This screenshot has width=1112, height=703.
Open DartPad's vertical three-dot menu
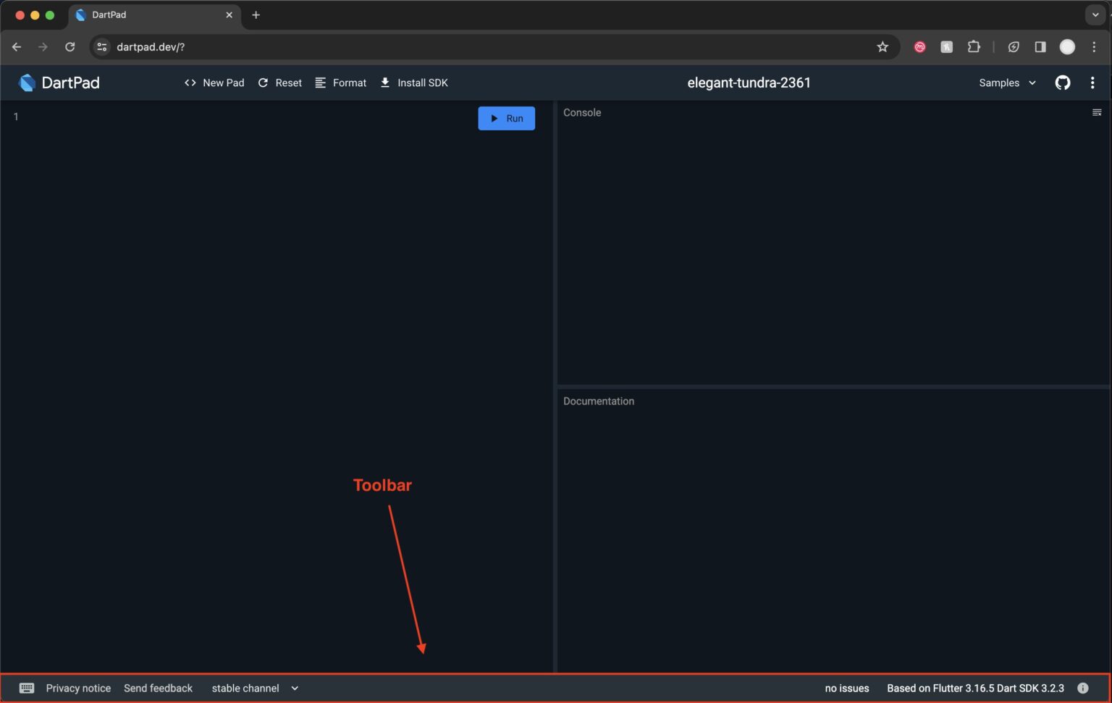tap(1092, 83)
